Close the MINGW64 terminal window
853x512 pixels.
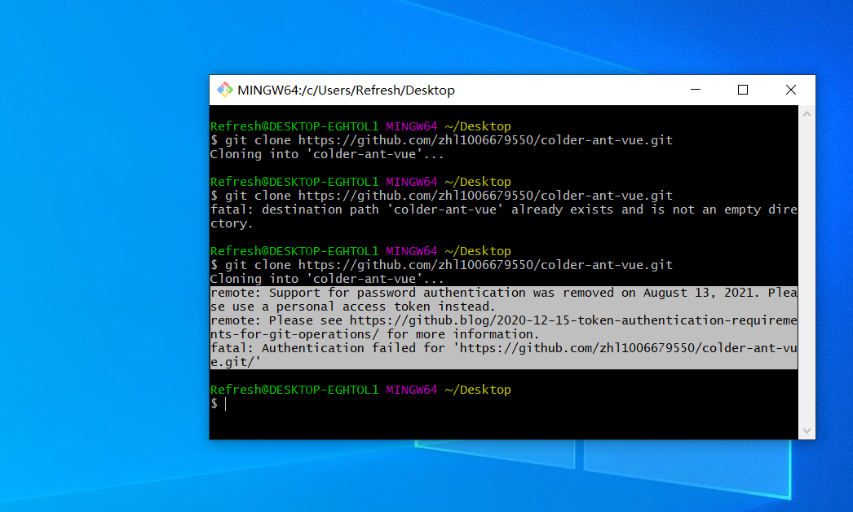[791, 90]
